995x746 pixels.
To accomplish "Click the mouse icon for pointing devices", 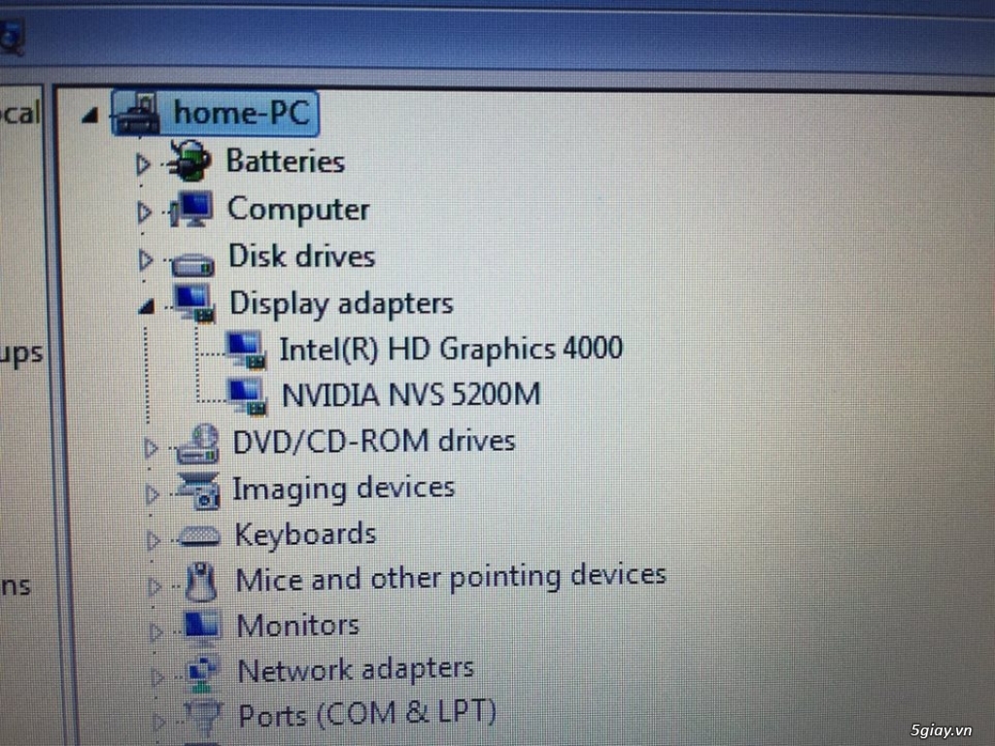I will [202, 582].
